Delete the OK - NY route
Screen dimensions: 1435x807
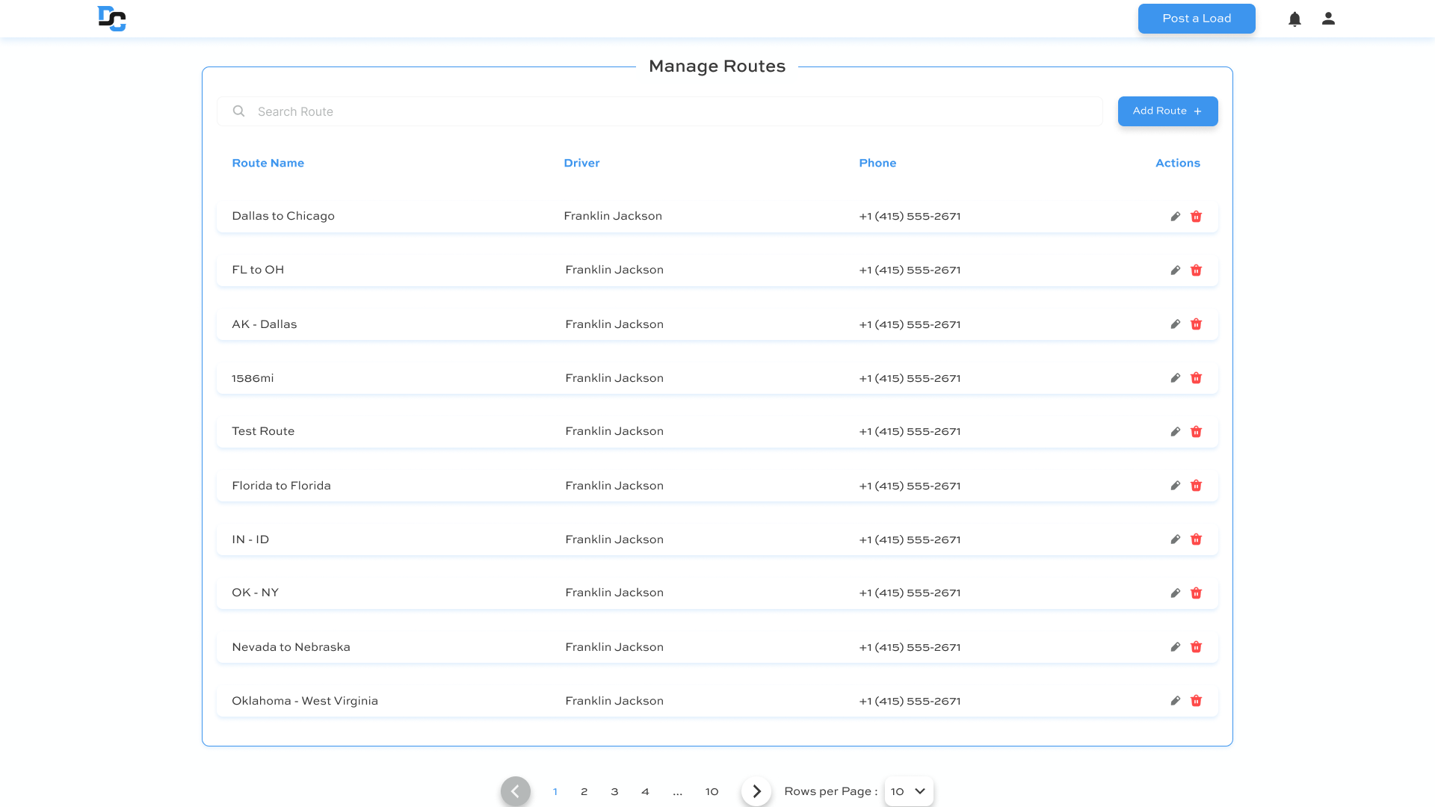point(1196,593)
